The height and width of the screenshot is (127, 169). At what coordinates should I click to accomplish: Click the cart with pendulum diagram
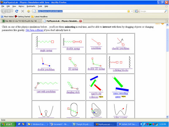46,85
